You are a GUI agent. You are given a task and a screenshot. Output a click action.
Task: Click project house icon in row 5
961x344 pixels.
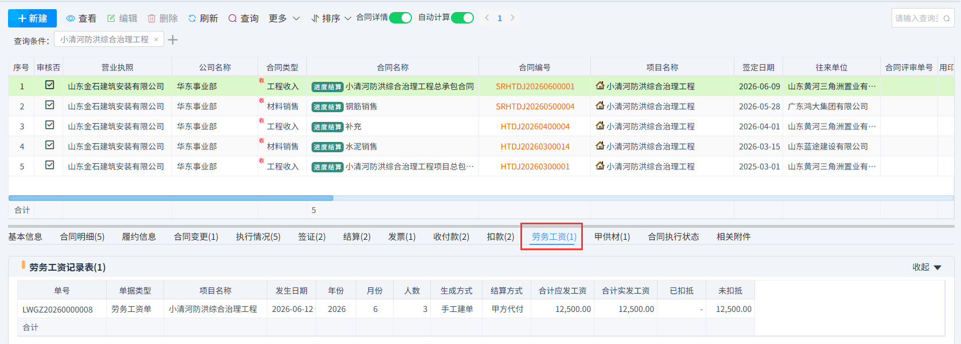(600, 165)
